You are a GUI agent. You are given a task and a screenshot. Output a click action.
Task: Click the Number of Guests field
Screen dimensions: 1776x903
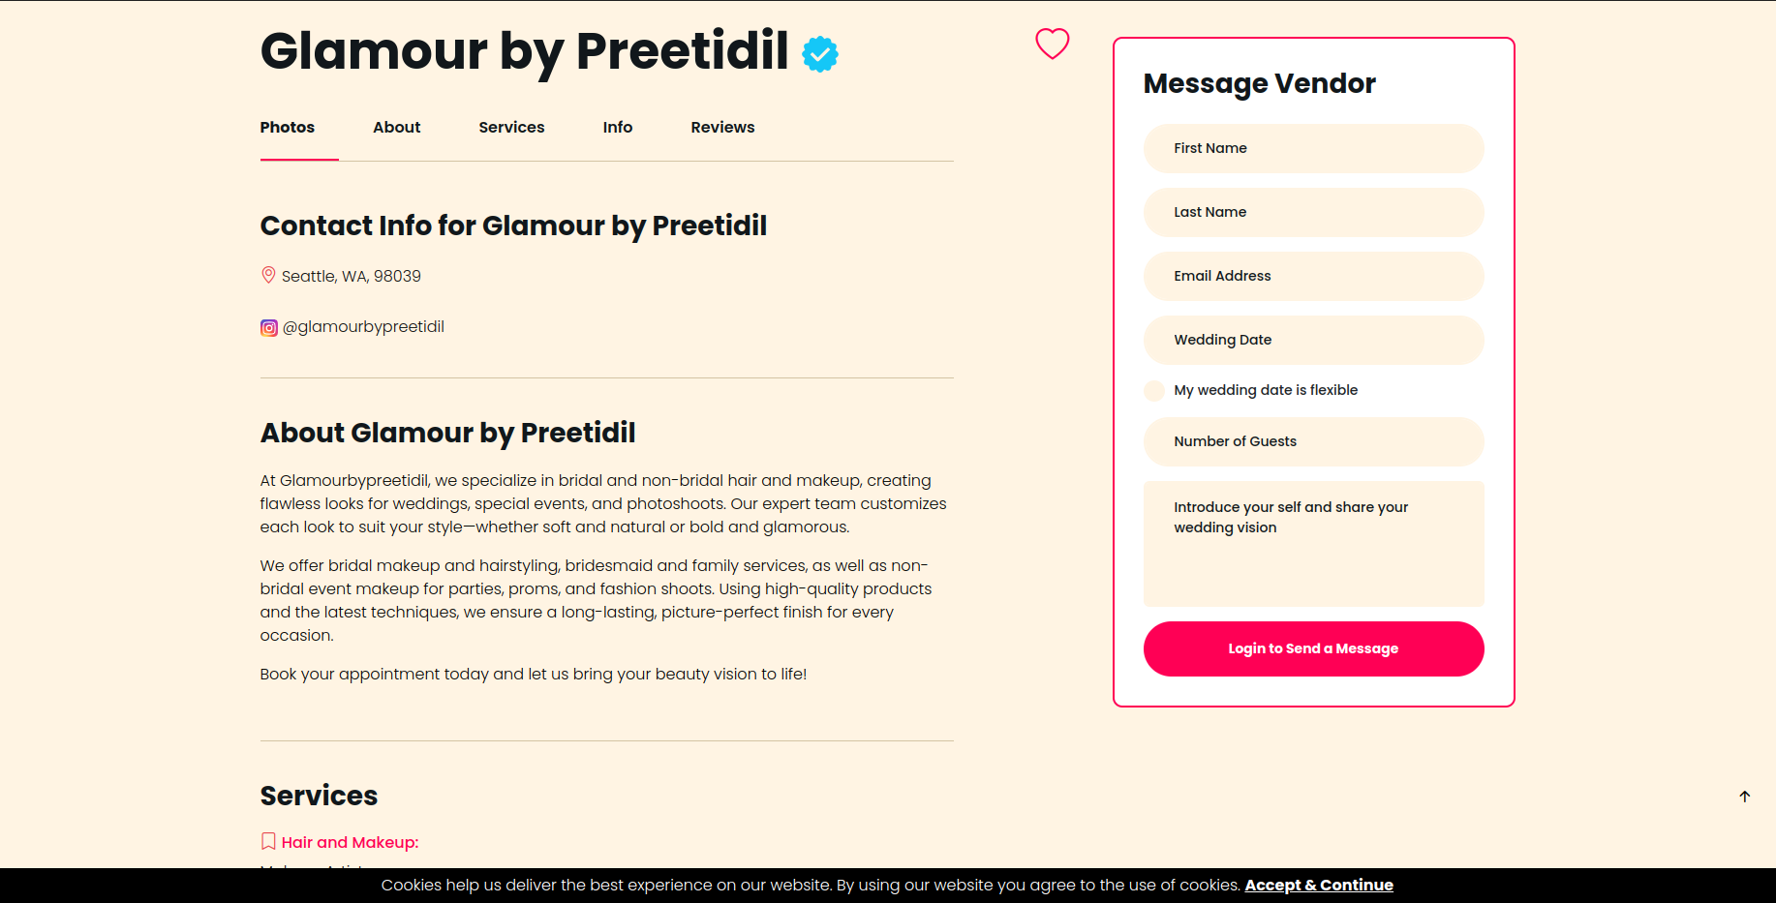[x=1313, y=441]
